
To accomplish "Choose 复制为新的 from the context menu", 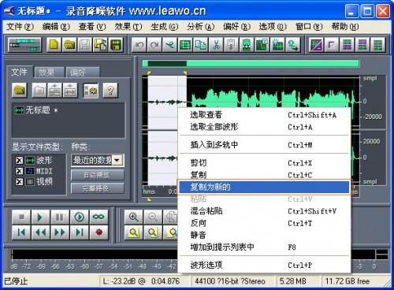I will [264, 187].
